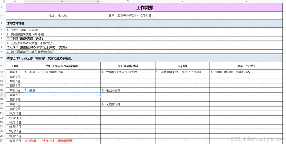Select the 本月工作任务 section header
This screenshot has height=144, width=286.
[144, 24]
